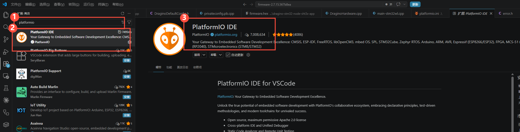Switch to the main-stm32wl.cpp tab

click(x=390, y=13)
